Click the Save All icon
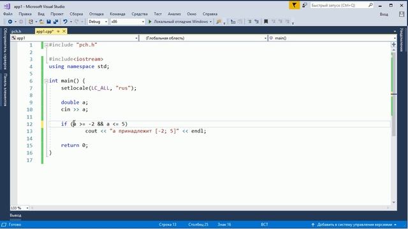408x229 pixels. pos(55,22)
